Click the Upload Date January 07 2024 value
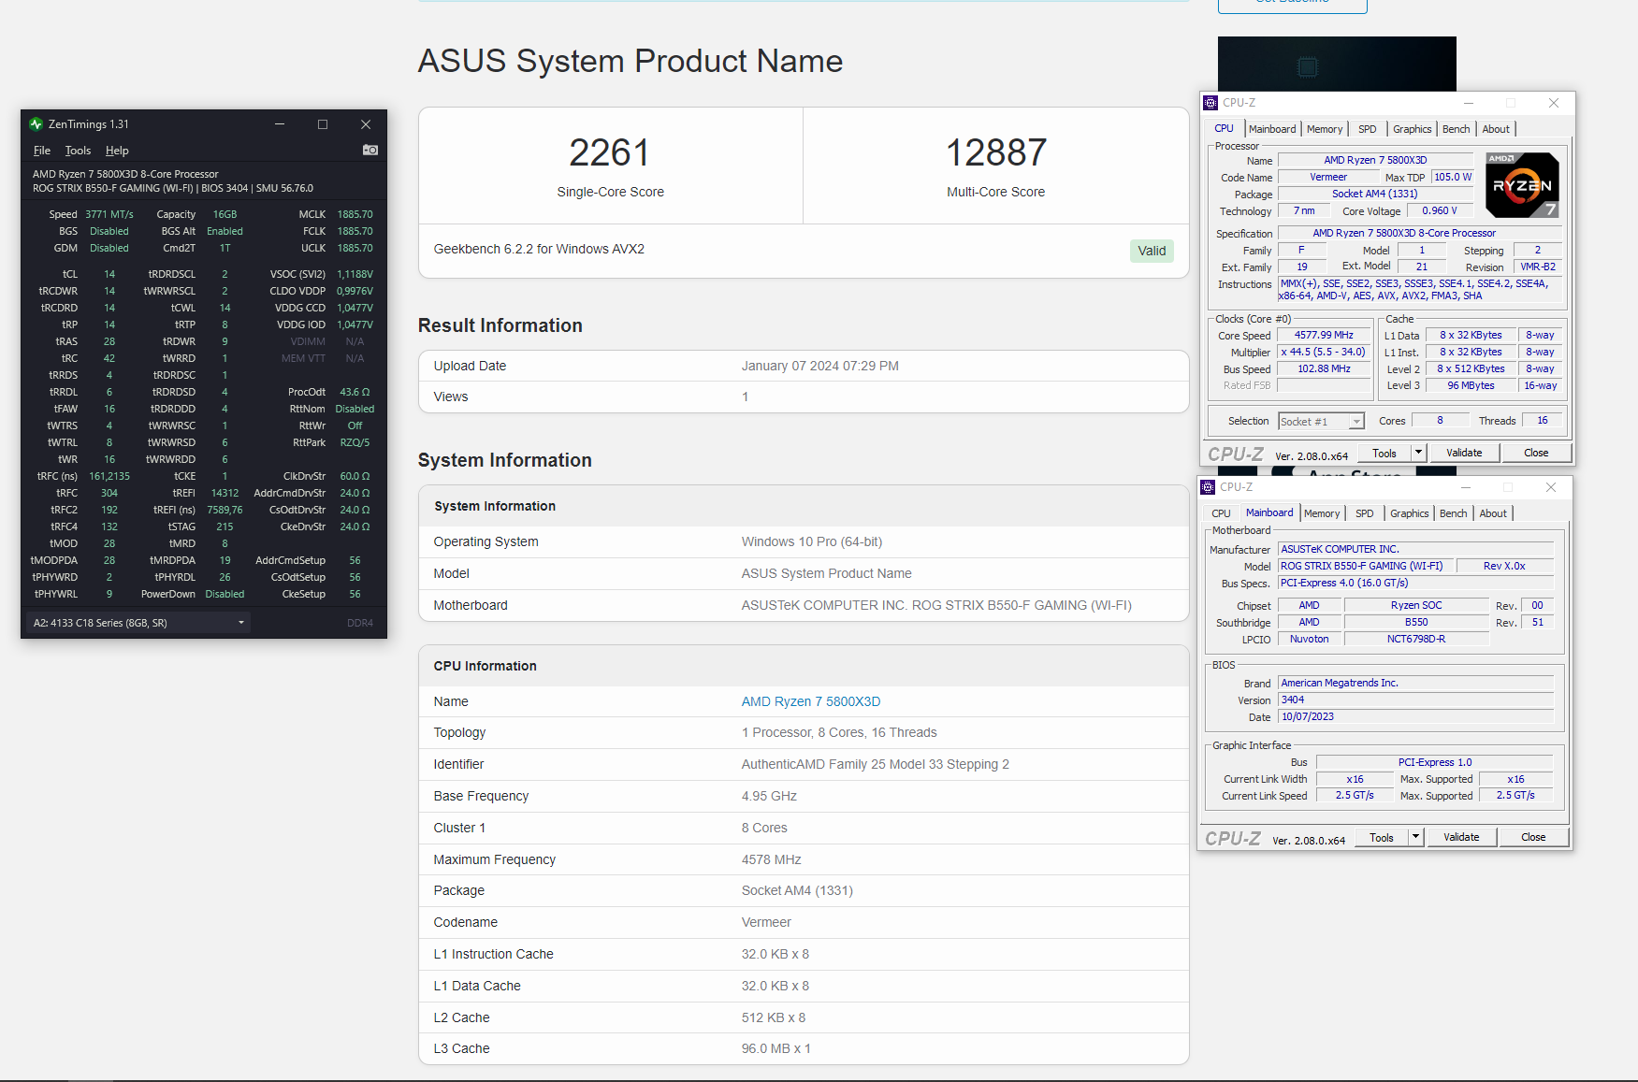 point(820,366)
